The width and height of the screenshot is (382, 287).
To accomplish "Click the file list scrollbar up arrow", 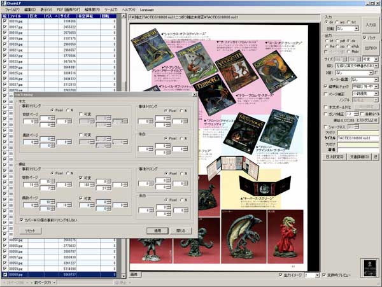I will click(124, 16).
